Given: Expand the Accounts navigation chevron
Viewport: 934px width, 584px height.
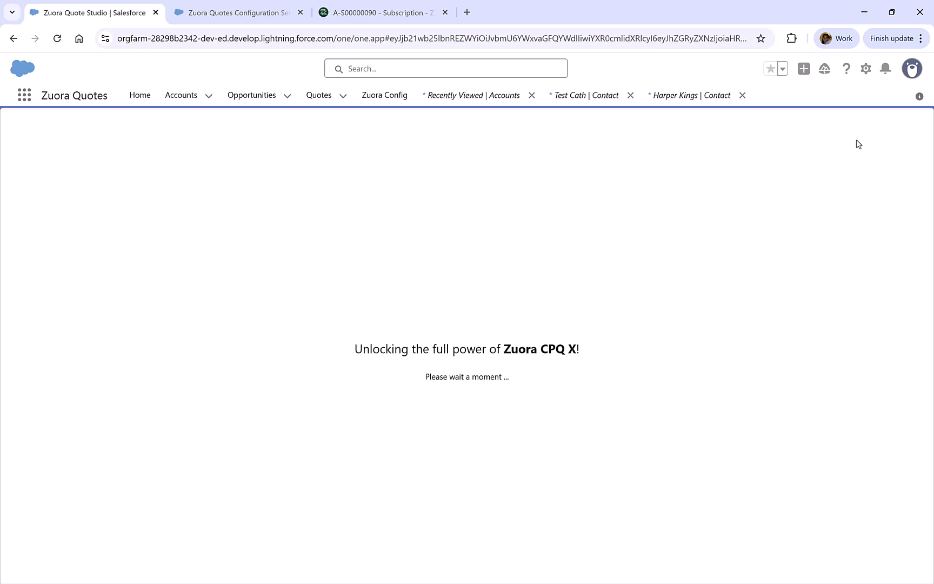Looking at the screenshot, I should click(x=209, y=96).
